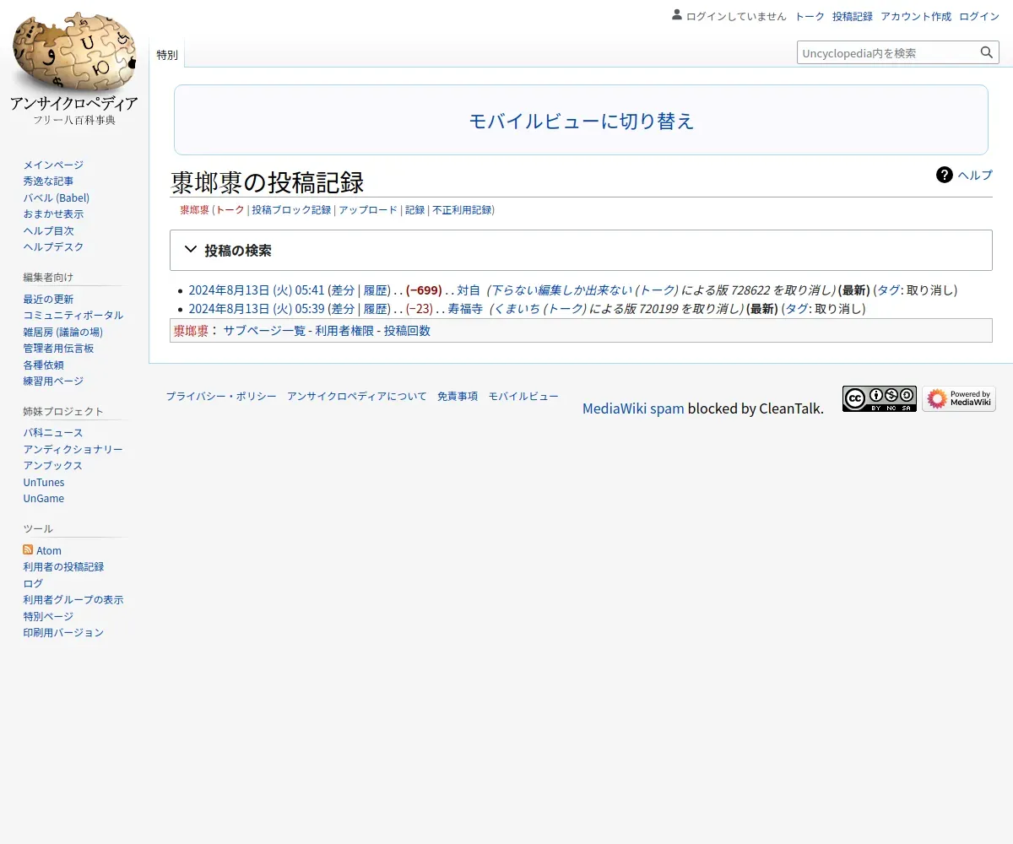Open 不正利用記録 link under title
This screenshot has height=844, width=1013.
coord(462,209)
